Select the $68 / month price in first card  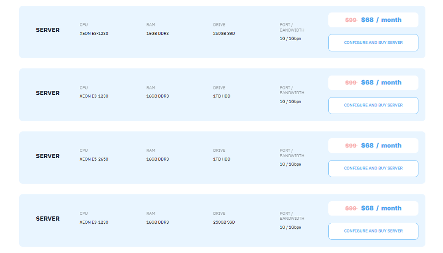tap(381, 20)
